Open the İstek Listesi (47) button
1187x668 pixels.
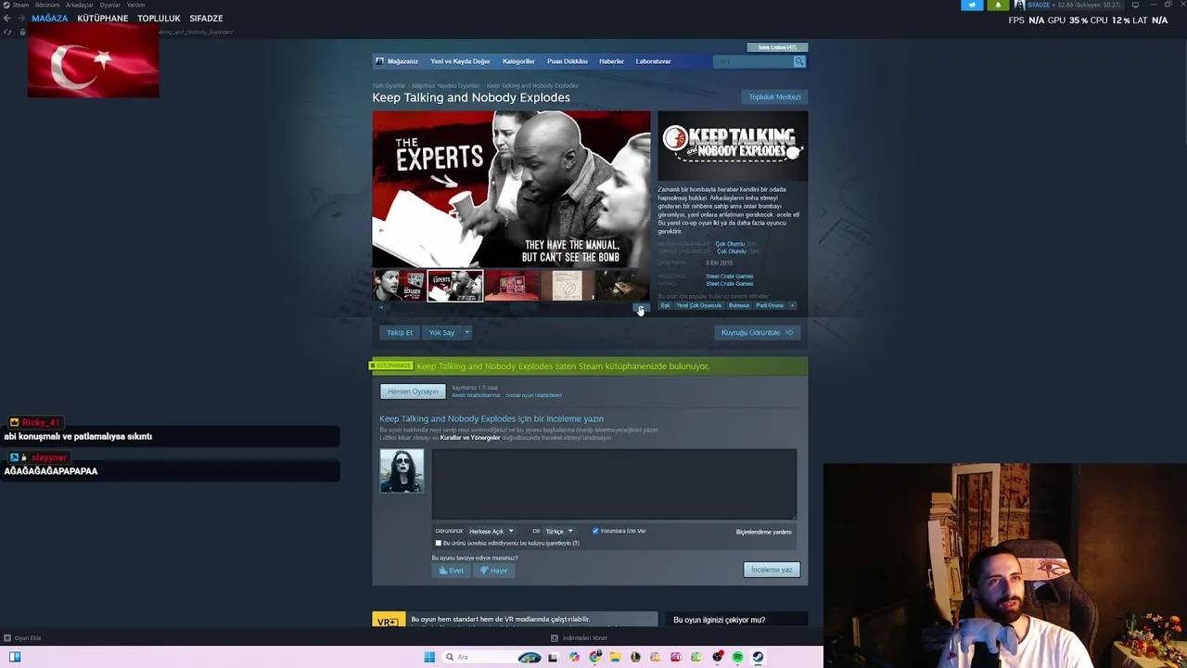tap(777, 47)
